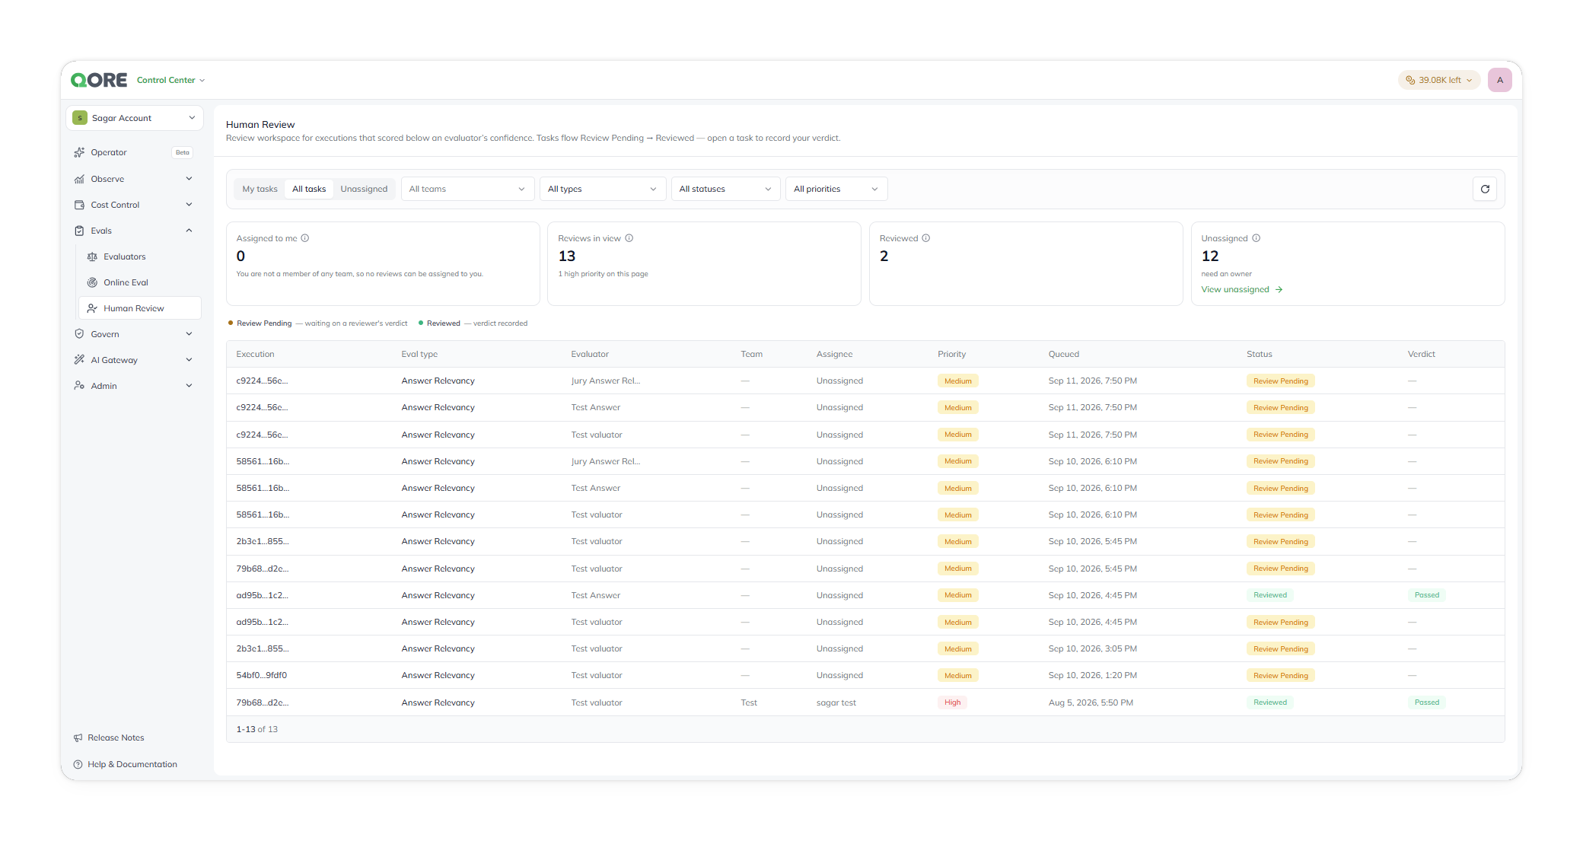This screenshot has width=1583, height=841.
Task: Click info icon beside Reviews in view
Action: point(629,238)
